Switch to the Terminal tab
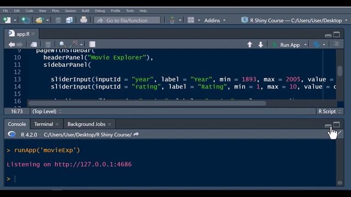Viewport: 351px width, 197px height. (x=43, y=124)
